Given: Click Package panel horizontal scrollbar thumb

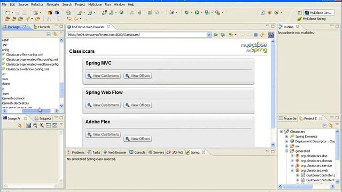Looking at the screenshot, I should [36, 111].
